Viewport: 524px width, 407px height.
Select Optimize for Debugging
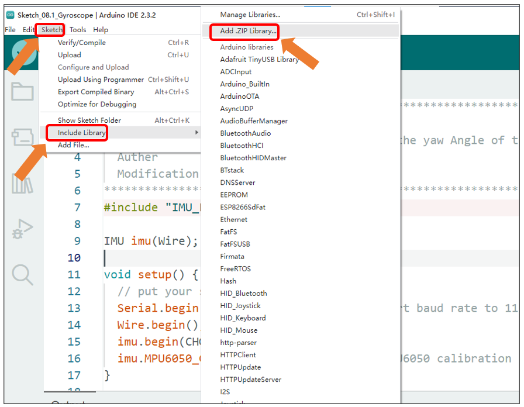click(x=120, y=104)
